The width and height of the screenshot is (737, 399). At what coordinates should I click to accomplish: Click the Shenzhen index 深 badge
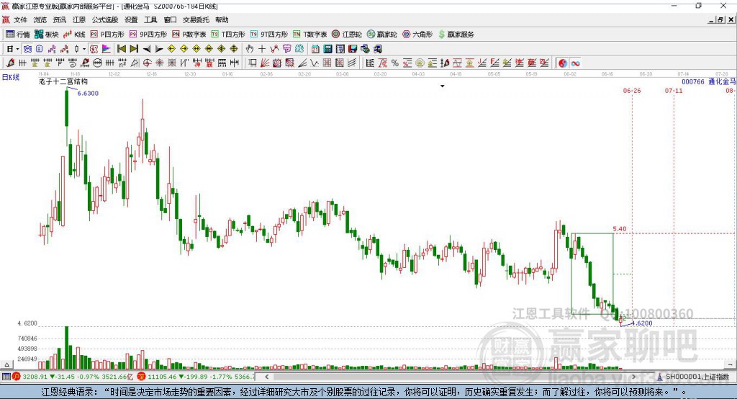[x=141, y=377]
